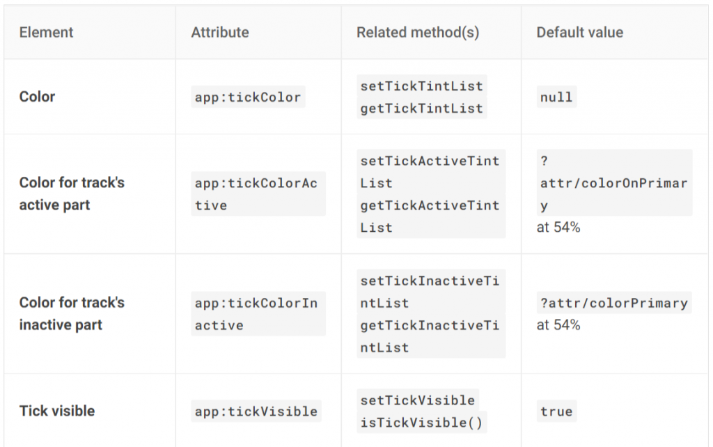Image resolution: width=713 pixels, height=447 pixels.
Task: Select the app:tickColorActive attribute code
Action: click(256, 194)
